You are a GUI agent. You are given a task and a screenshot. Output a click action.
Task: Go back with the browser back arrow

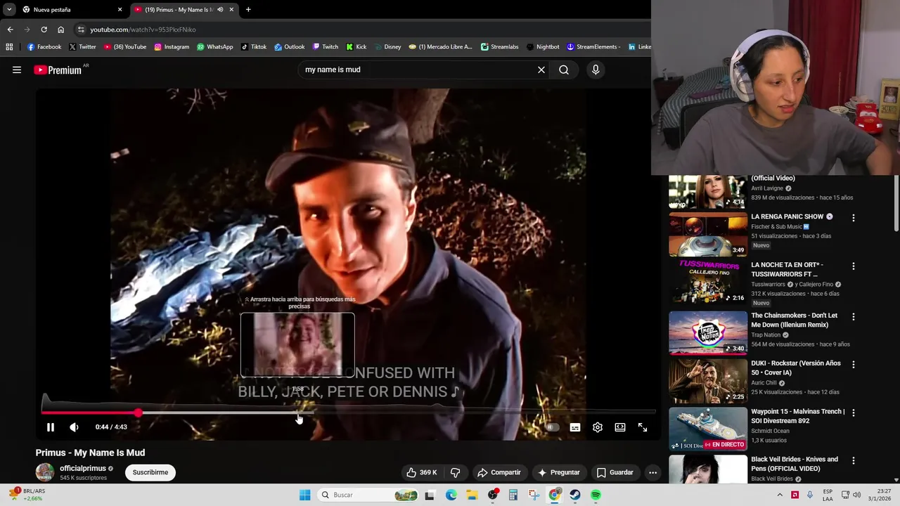click(10, 30)
